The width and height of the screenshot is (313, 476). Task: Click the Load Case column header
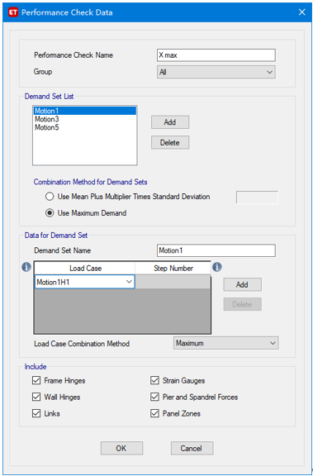coord(85,269)
